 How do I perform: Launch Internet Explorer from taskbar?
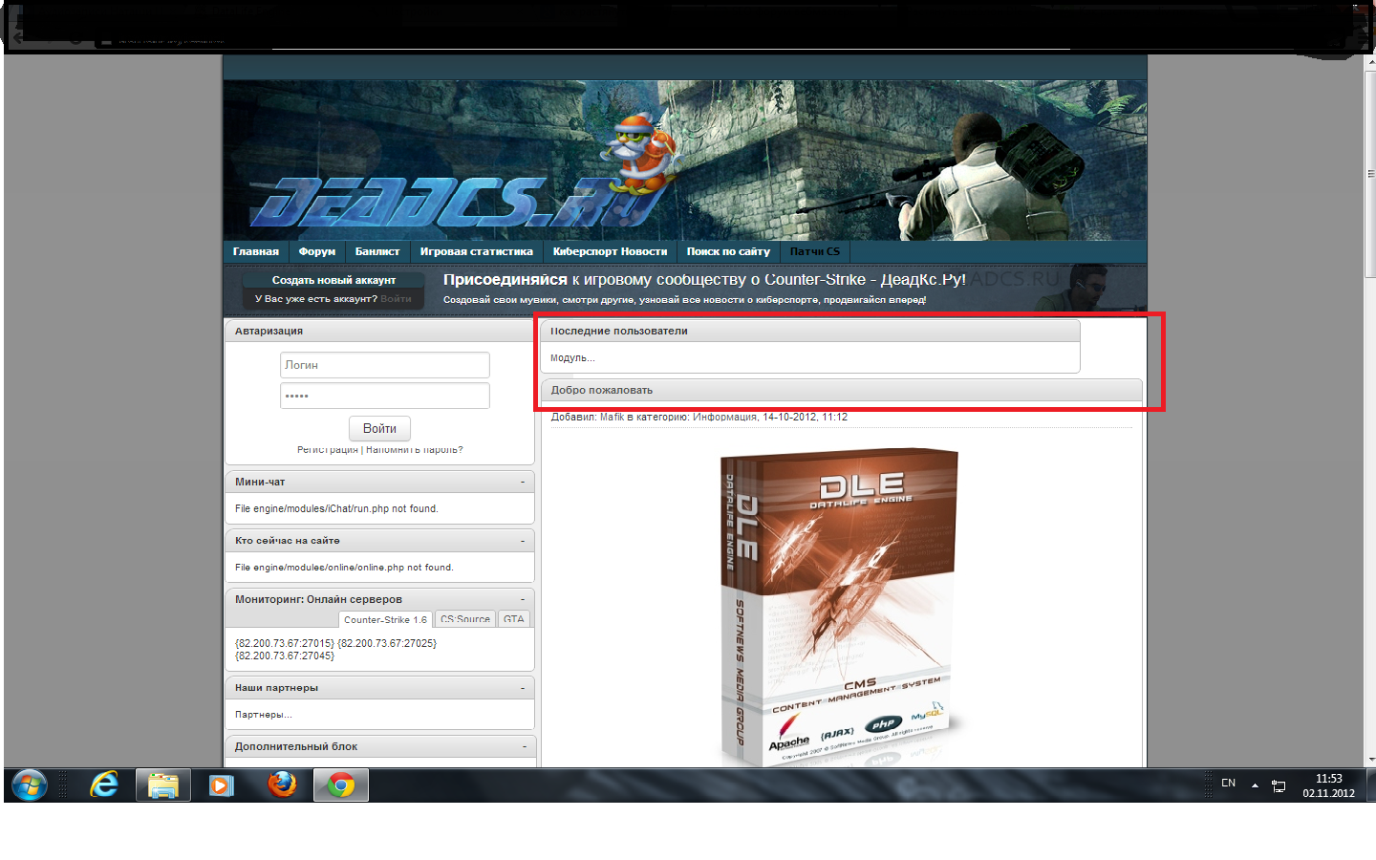tap(104, 785)
